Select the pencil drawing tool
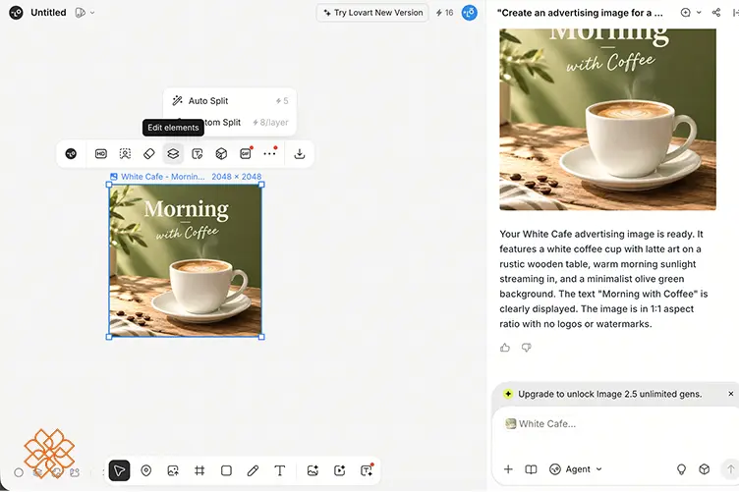Screen dimensions: 739x492 pos(253,470)
